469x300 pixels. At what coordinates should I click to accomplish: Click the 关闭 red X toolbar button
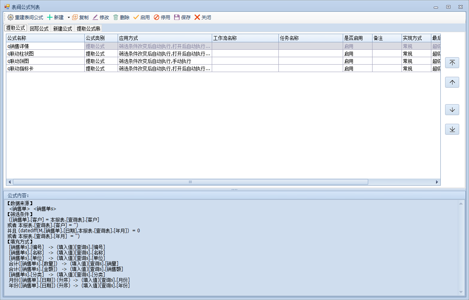(x=197, y=17)
